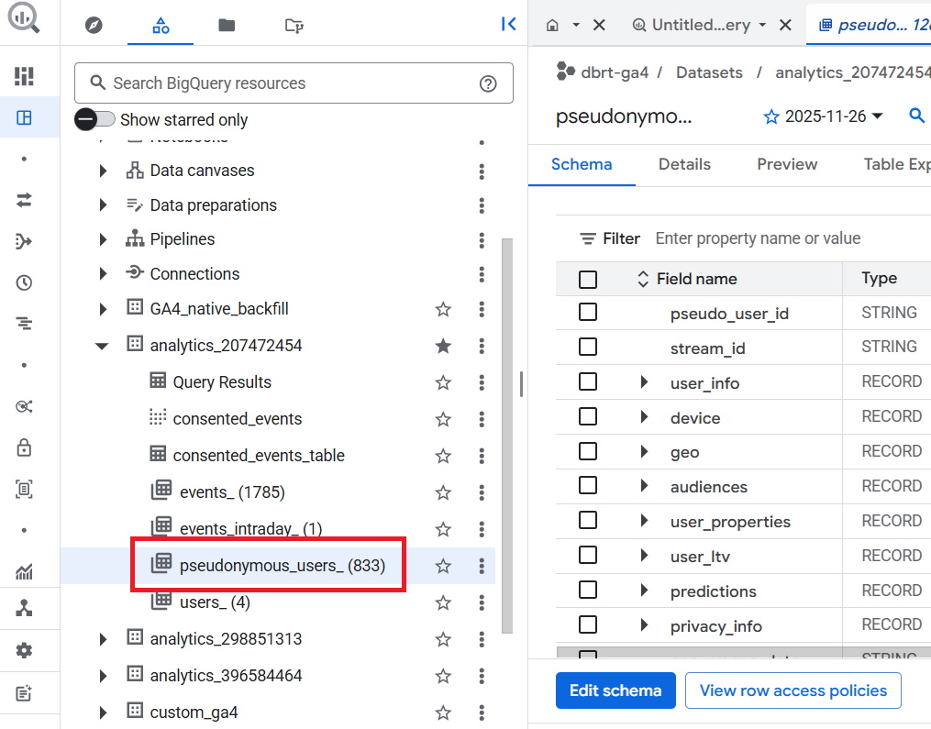The height and width of the screenshot is (729, 931).
Task: Open more actions for Pipelines
Action: coord(482,240)
